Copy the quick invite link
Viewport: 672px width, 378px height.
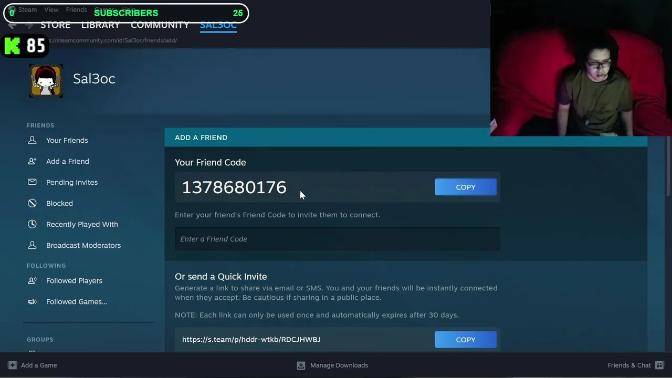point(466,340)
